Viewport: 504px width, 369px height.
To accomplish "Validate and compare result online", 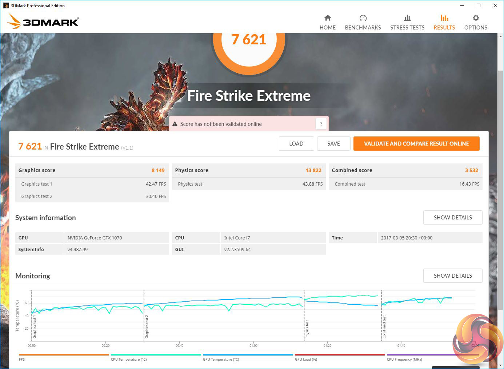I will 416,144.
